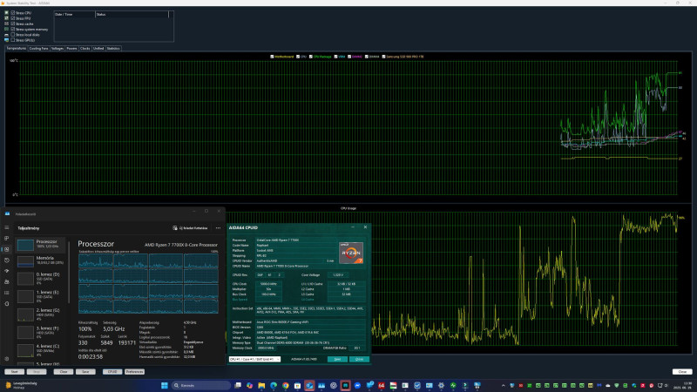Select Performance page icon in Task Manager sidebar
The width and height of the screenshot is (697, 392).
point(7,249)
